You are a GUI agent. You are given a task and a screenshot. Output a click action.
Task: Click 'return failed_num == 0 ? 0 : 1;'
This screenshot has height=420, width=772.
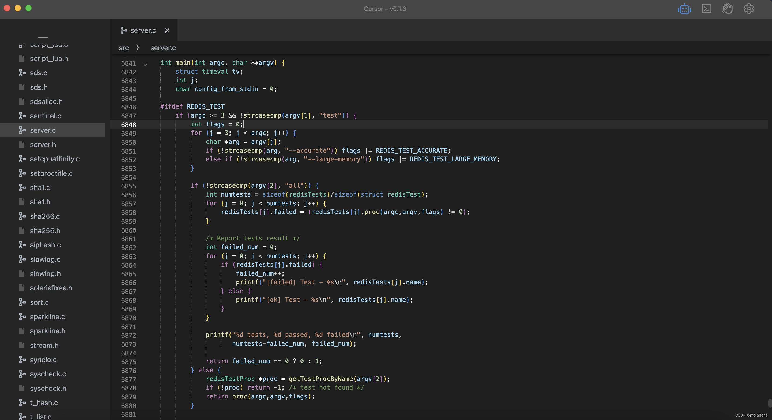coord(264,361)
